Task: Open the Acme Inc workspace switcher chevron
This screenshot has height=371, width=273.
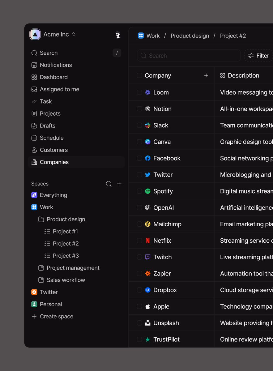Action: [x=74, y=34]
